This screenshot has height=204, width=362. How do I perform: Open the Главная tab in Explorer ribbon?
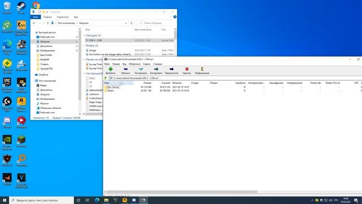pos(48,17)
